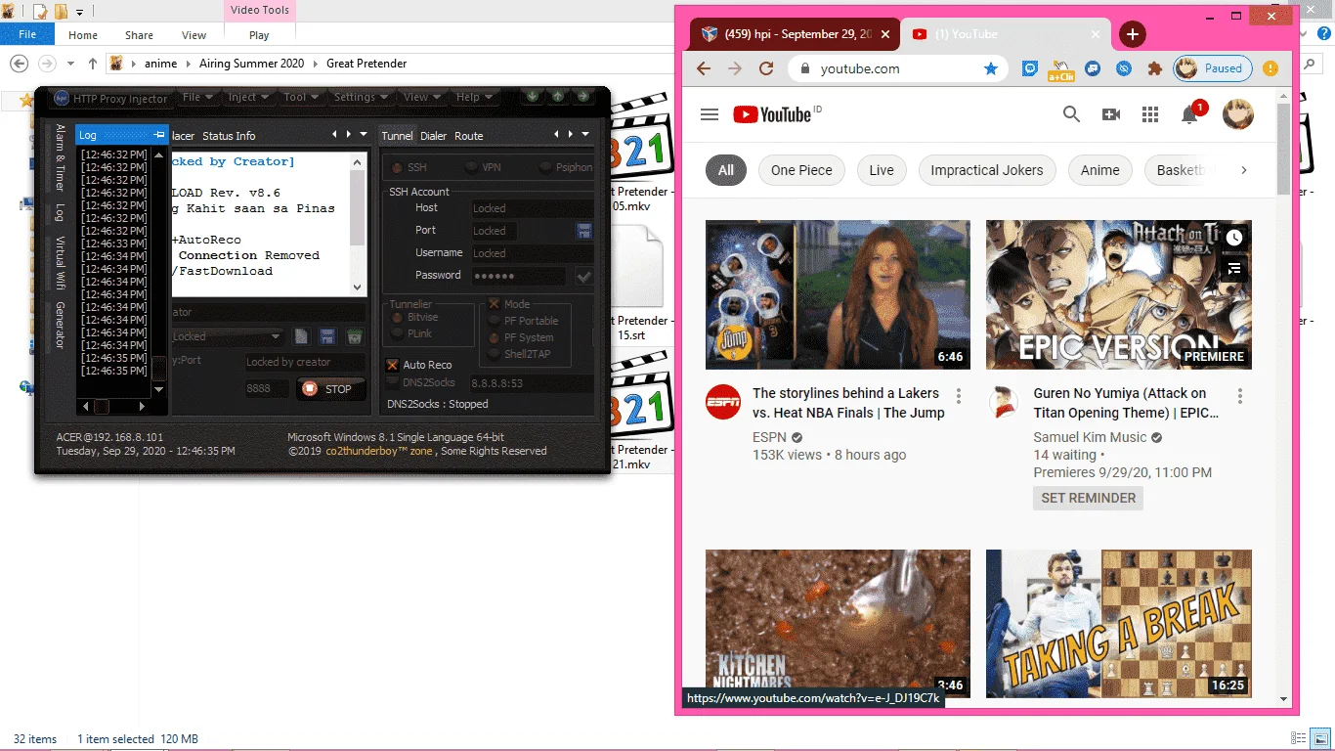Click the green up-arrow icon in HTTP Proxy Injector
The image size is (1335, 751).
[x=557, y=96]
